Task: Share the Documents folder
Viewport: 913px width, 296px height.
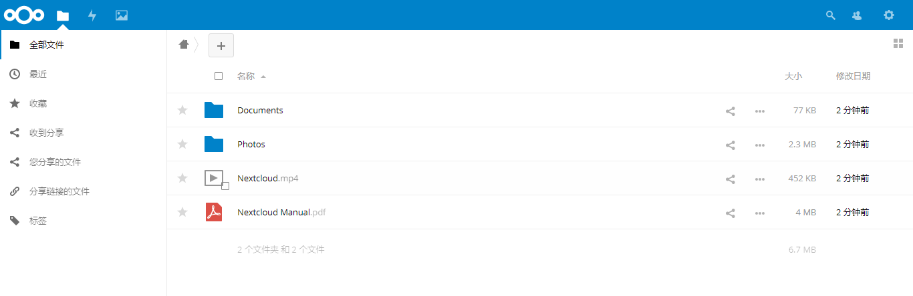Action: (x=731, y=111)
